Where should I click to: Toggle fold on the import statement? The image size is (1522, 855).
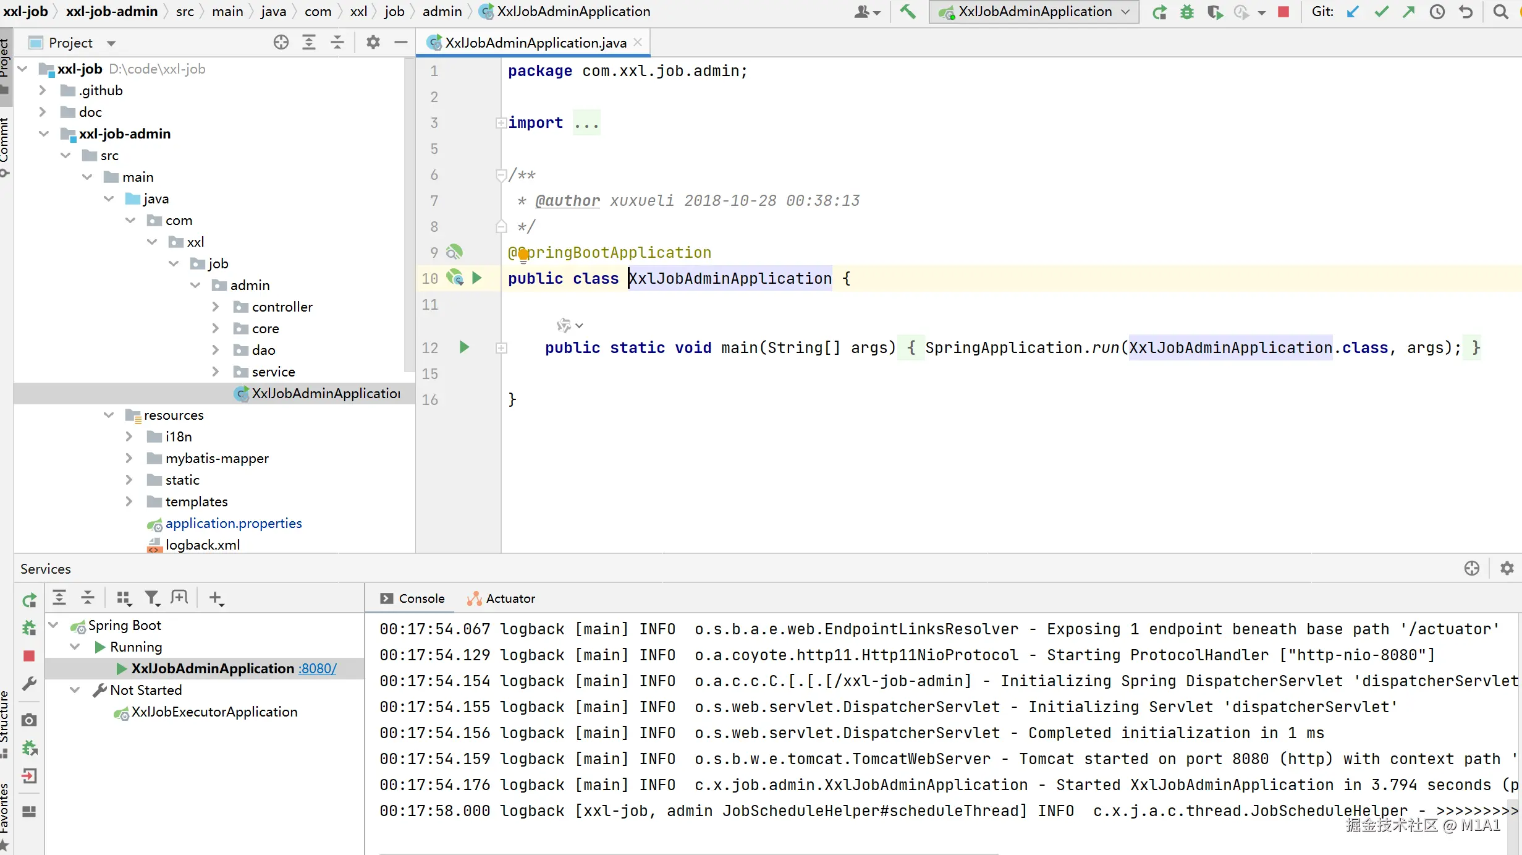point(501,123)
